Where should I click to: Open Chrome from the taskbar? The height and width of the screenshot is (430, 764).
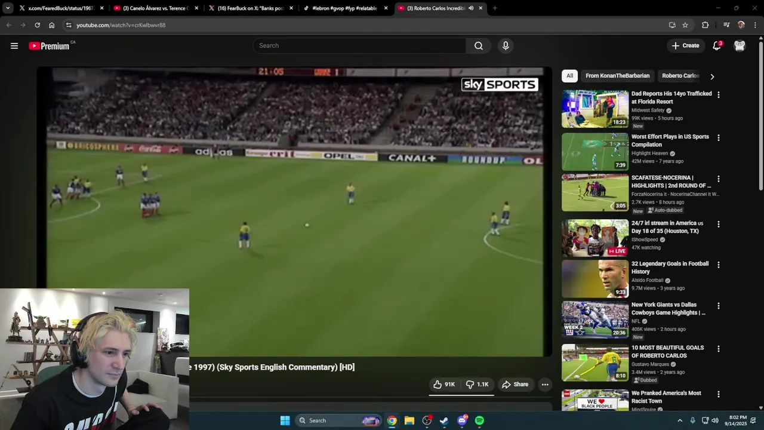tap(392, 420)
